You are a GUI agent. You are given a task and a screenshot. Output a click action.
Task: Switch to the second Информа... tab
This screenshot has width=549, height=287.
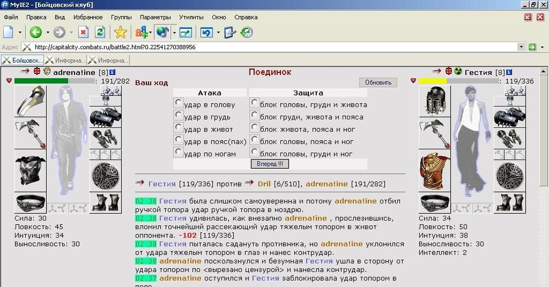[108, 60]
